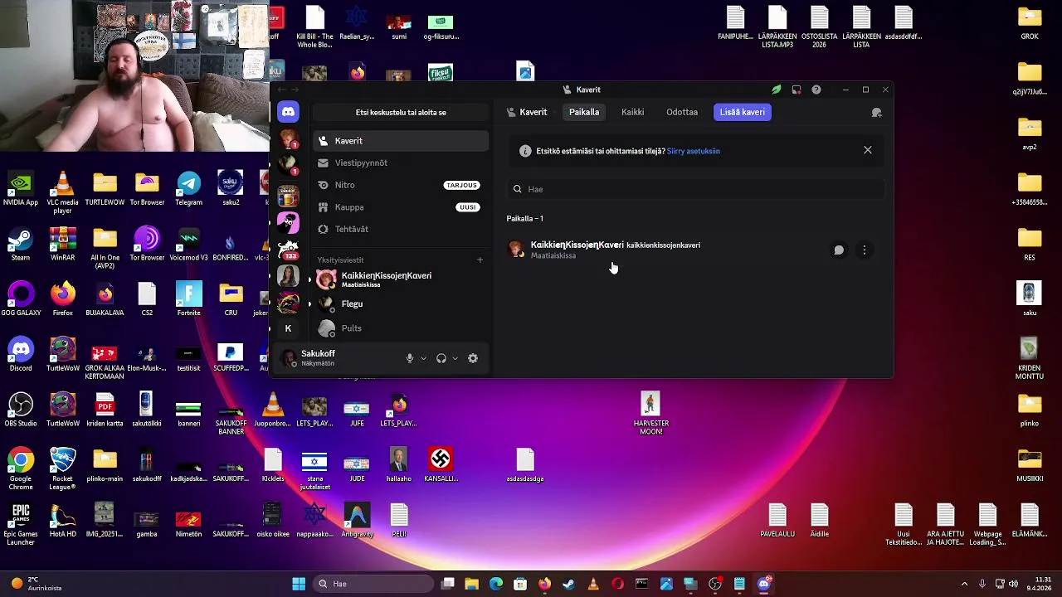Open Discord user settings gear

point(473,358)
